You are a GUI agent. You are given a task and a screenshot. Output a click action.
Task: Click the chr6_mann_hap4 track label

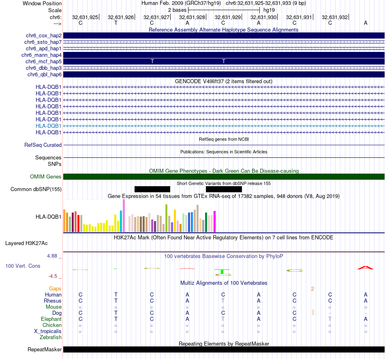(41, 55)
